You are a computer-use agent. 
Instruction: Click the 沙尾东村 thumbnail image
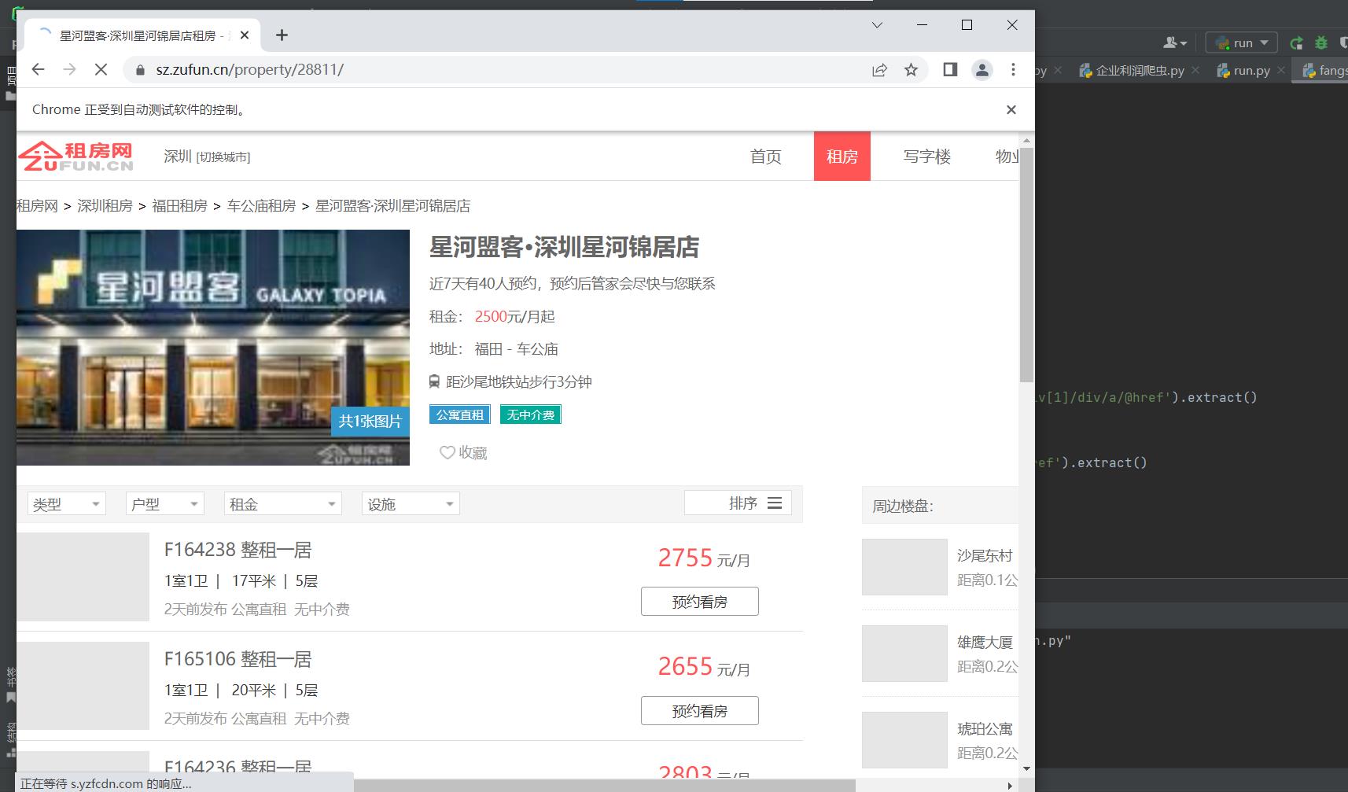click(904, 567)
